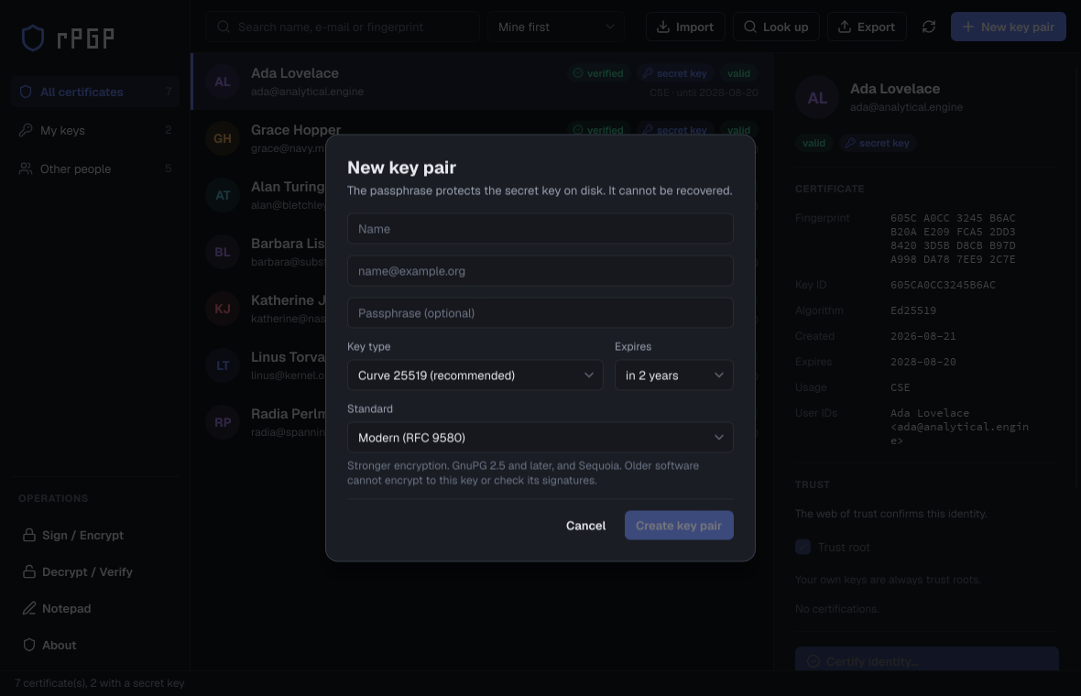Image resolution: width=1081 pixels, height=696 pixels.
Task: Toggle the Trust root checkbox
Action: [x=803, y=547]
